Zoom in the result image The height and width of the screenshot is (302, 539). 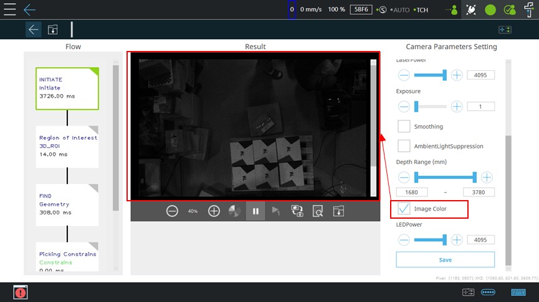pyautogui.click(x=214, y=211)
